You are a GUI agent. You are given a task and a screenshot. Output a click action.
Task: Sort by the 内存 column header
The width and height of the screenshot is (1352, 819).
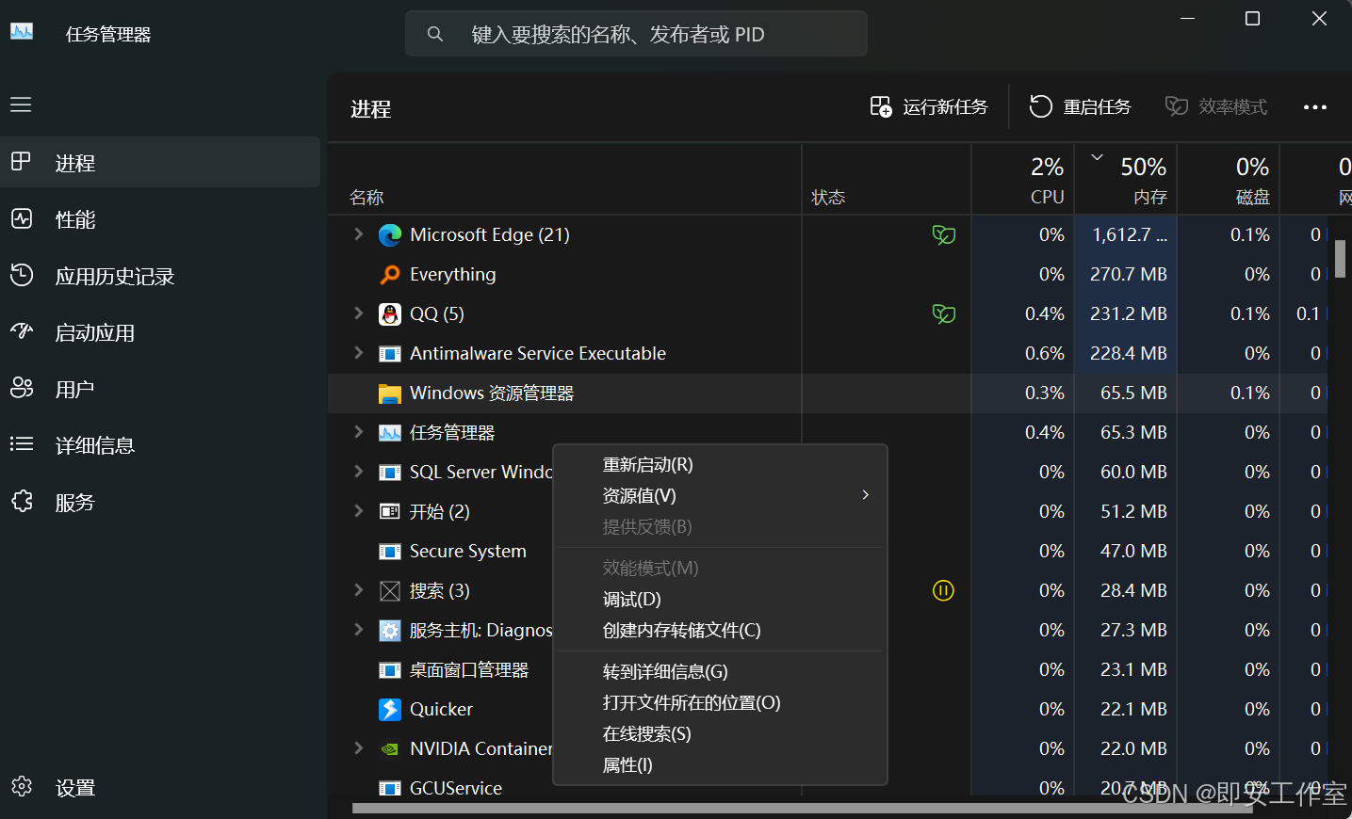(1126, 180)
